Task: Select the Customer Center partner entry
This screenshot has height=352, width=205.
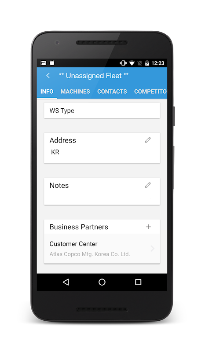Action: (102, 249)
